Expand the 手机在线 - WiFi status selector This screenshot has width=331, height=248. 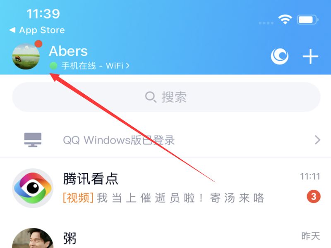(x=89, y=66)
